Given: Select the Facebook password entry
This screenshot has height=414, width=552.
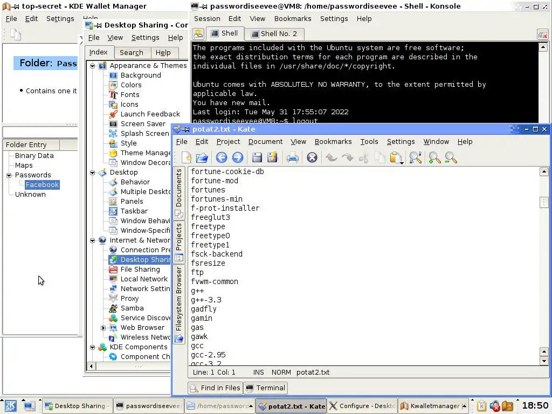Looking at the screenshot, I should click(x=42, y=185).
